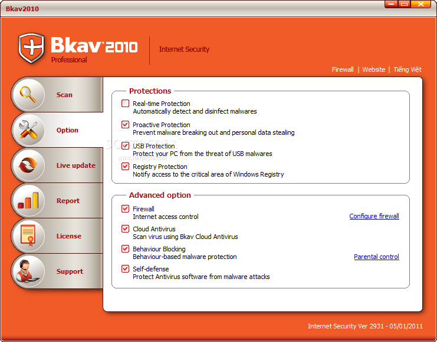Uncheck Cloud Antivirus option
This screenshot has width=437, height=342.
click(x=126, y=229)
